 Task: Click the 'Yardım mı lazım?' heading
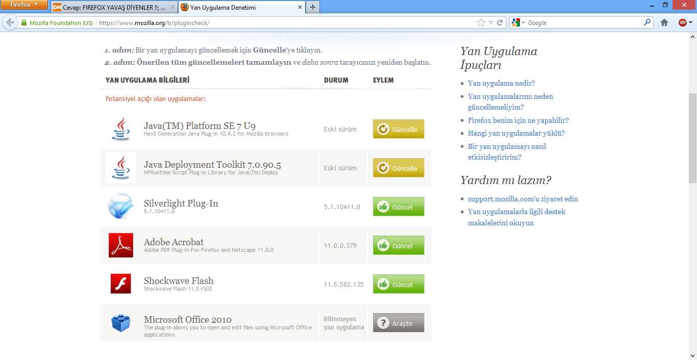506,180
